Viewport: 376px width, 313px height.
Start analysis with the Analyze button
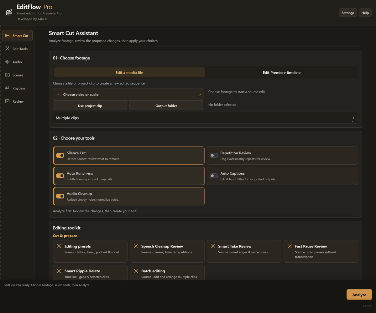point(359,295)
